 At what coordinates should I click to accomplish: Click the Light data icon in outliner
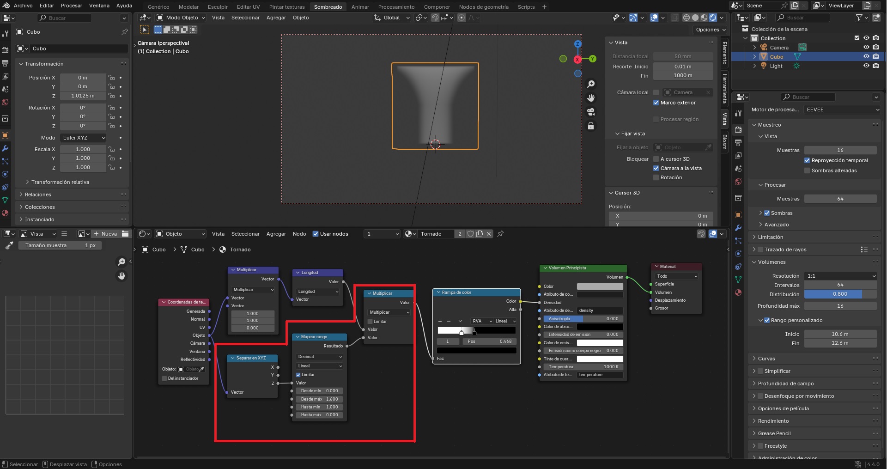click(x=796, y=66)
